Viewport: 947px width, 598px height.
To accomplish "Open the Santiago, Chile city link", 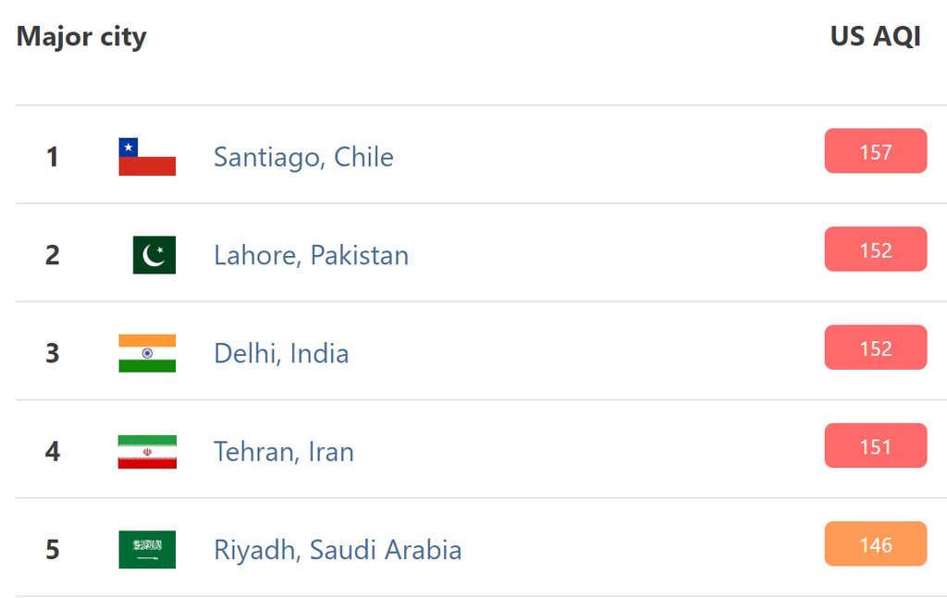I will click(303, 157).
